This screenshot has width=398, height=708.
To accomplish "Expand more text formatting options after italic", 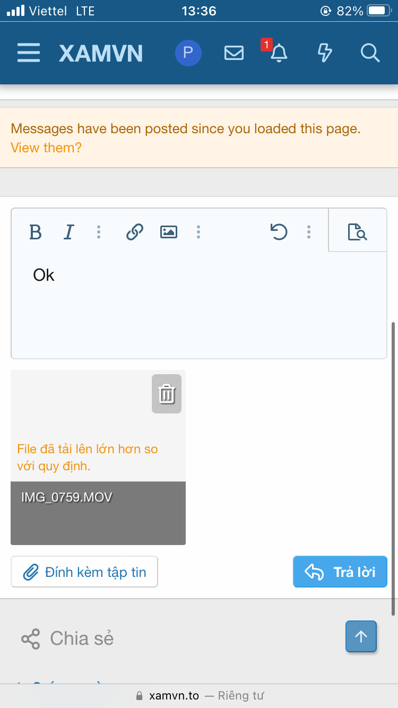I will click(99, 232).
